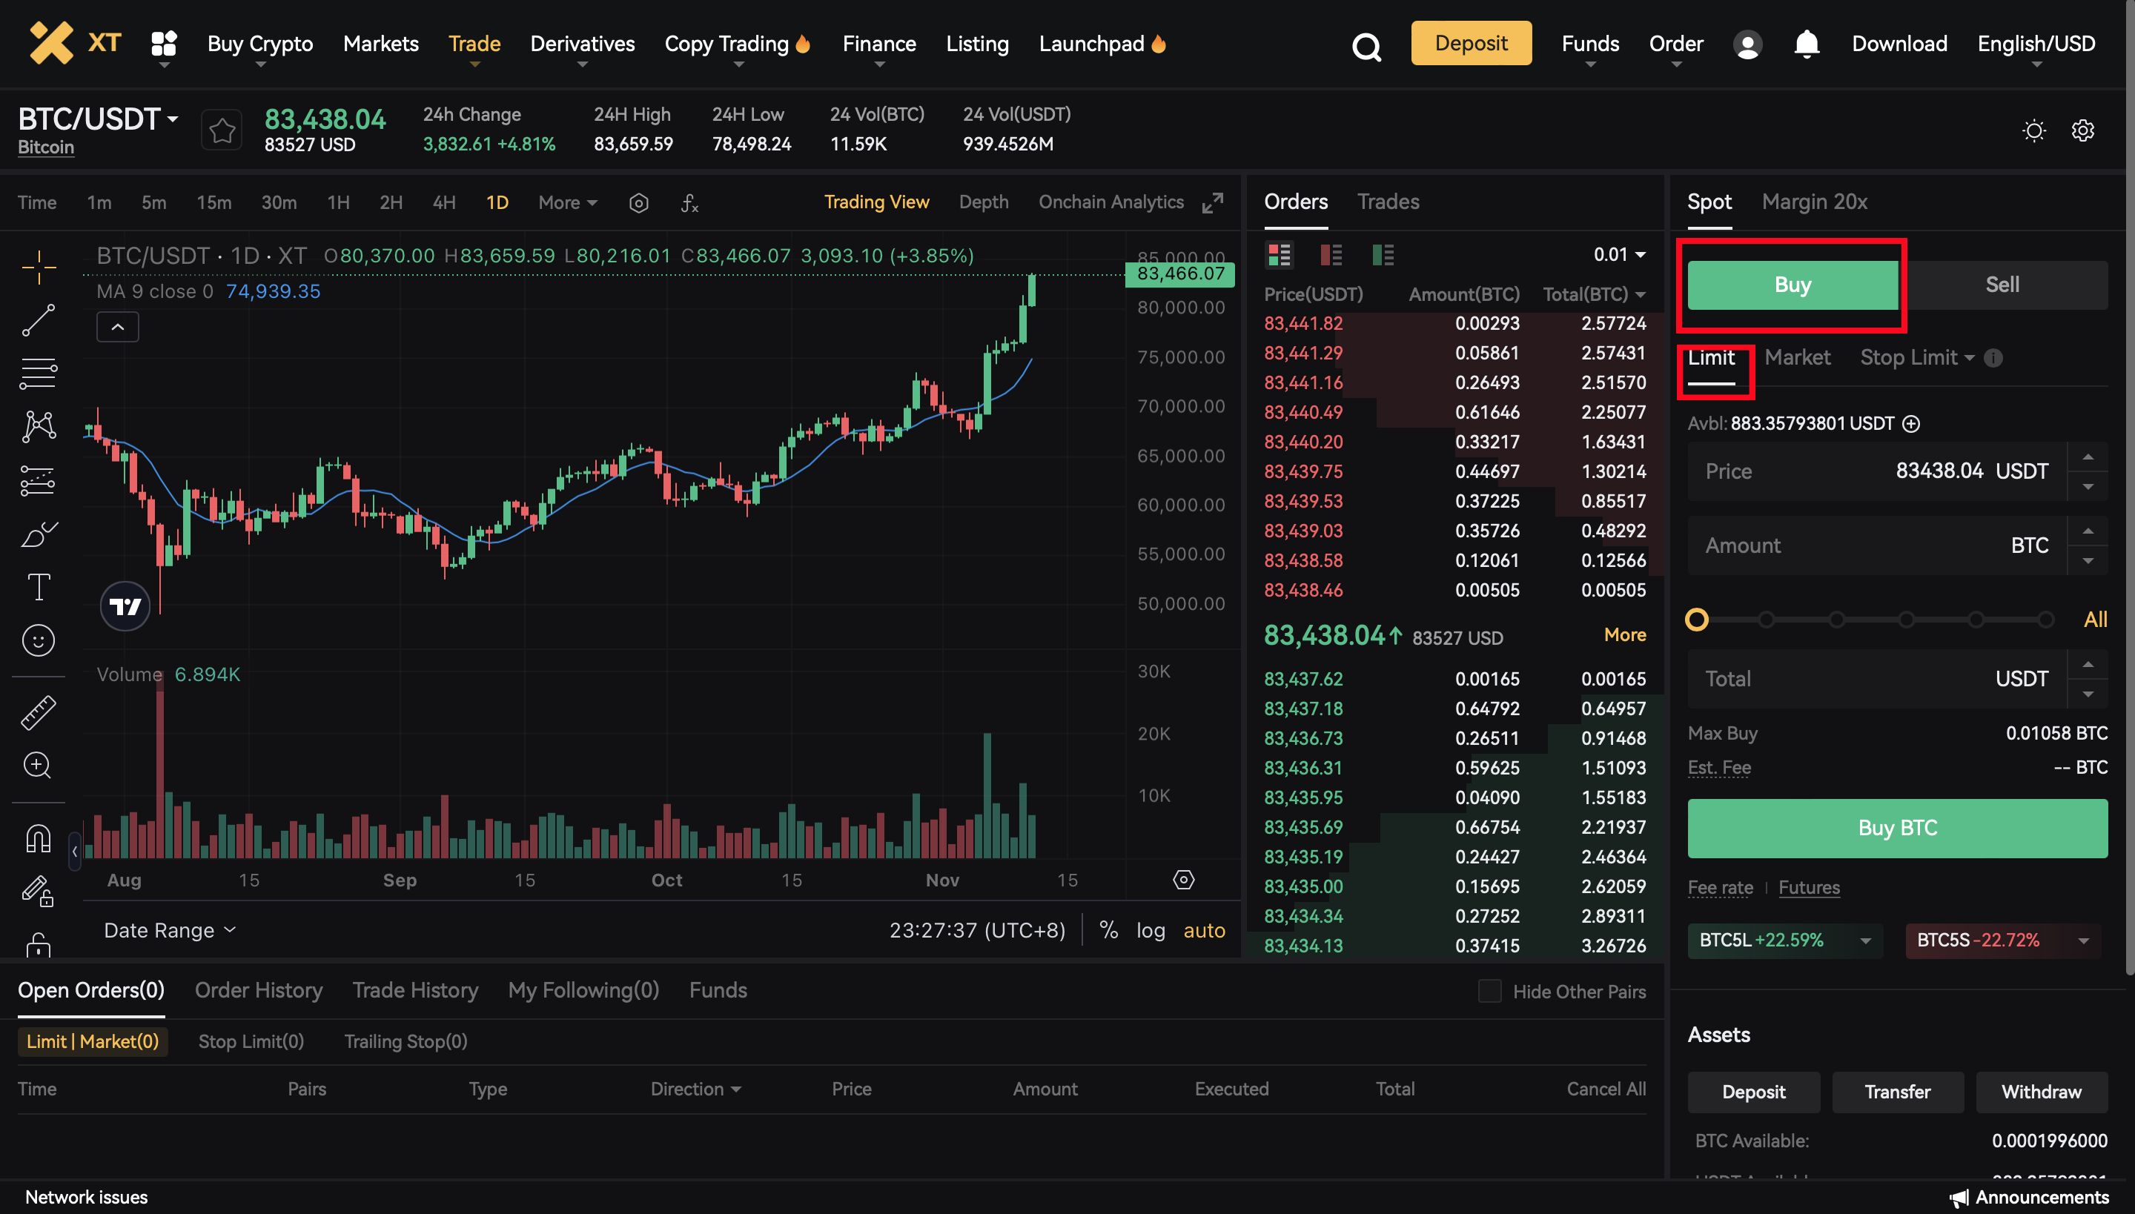Open the fx indicators icon
This screenshot has height=1214, width=2135.
coord(689,202)
